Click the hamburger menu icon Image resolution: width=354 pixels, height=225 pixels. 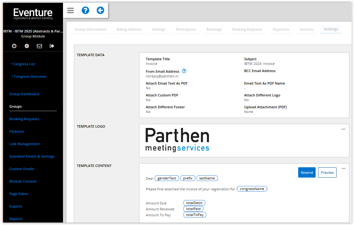click(70, 11)
